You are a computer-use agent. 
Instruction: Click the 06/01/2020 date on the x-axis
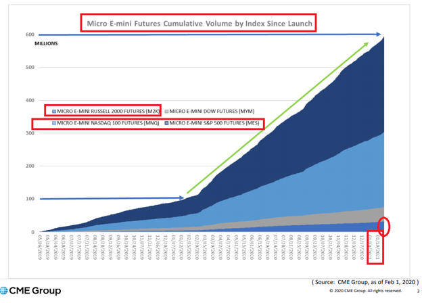pyautogui.click(x=252, y=248)
